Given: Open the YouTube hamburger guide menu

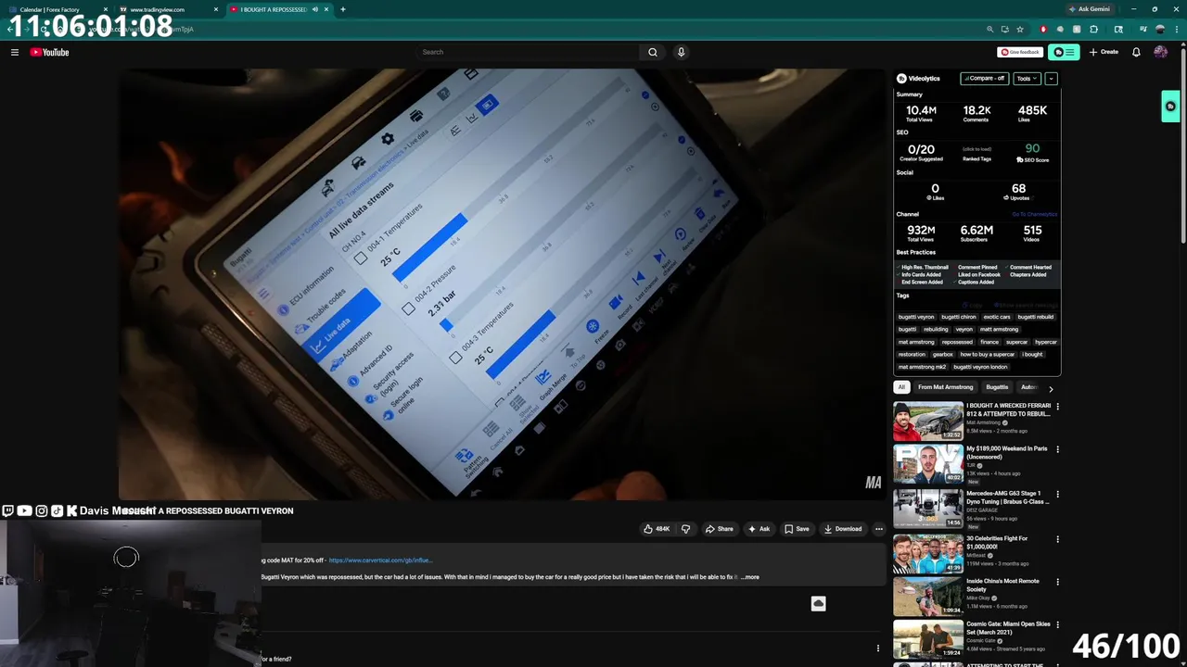Looking at the screenshot, I should [15, 52].
